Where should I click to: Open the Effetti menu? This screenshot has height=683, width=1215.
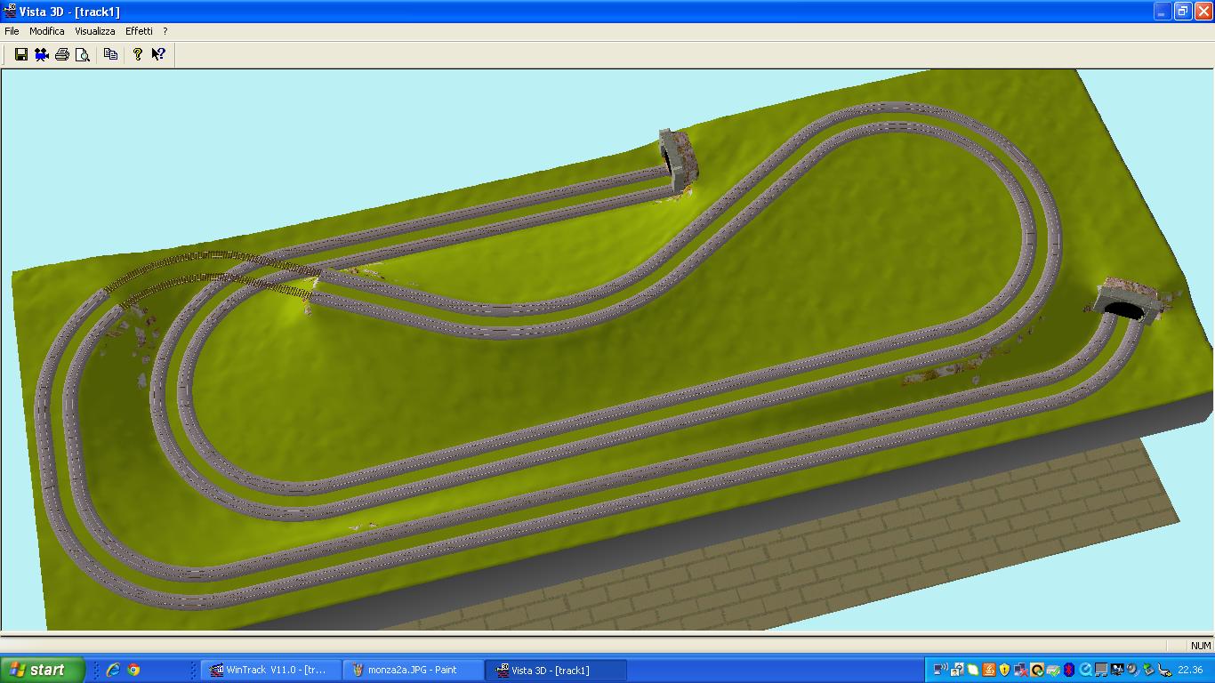click(x=139, y=31)
